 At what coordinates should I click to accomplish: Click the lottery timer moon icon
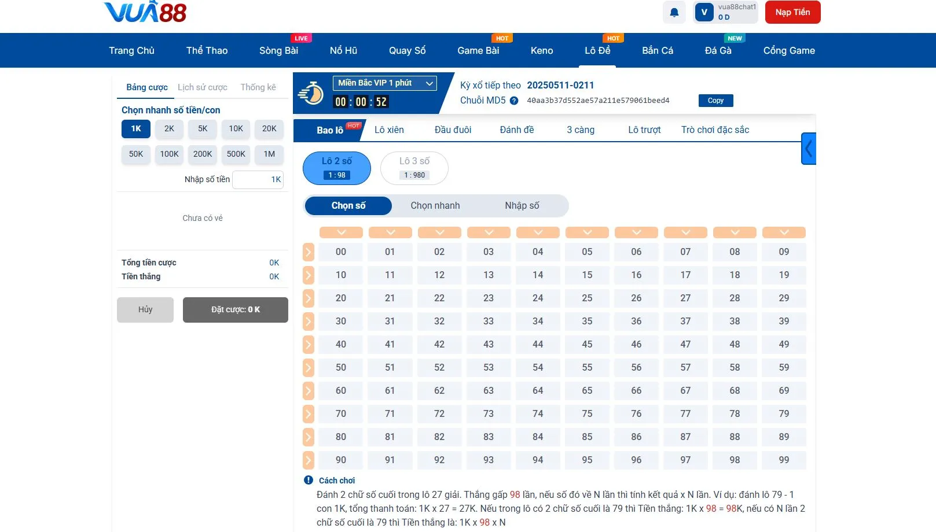[x=311, y=94]
